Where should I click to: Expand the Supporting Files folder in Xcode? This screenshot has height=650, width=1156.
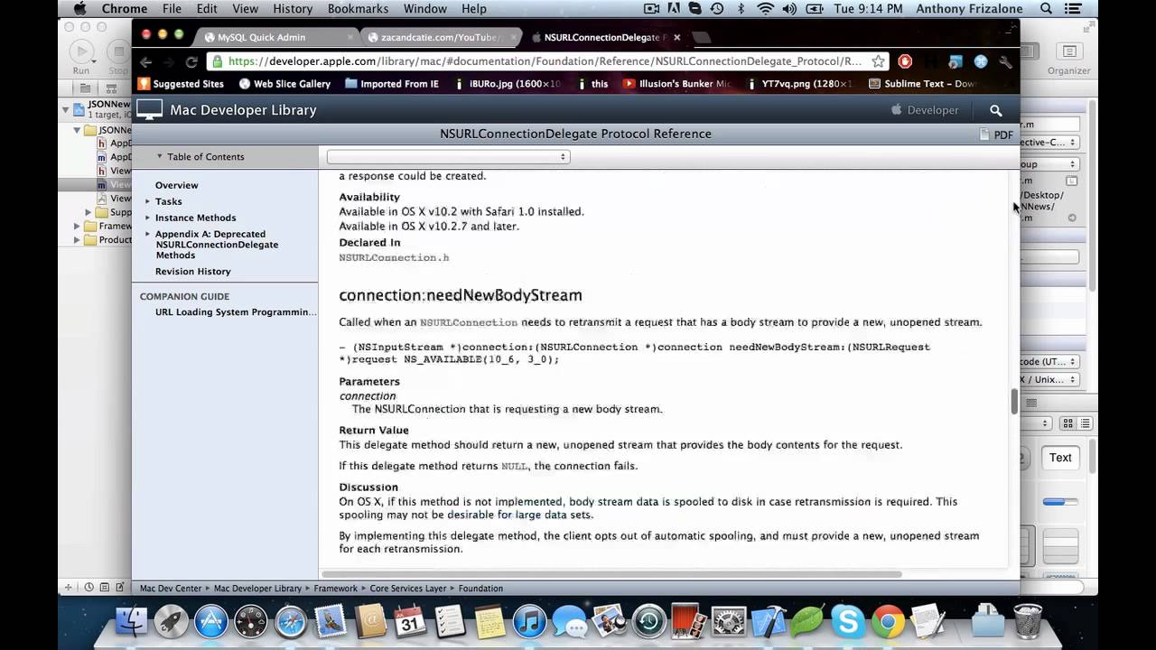pyautogui.click(x=89, y=213)
